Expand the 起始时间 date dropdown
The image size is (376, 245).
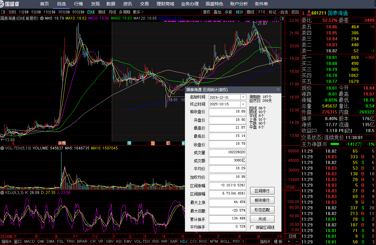[243, 97]
